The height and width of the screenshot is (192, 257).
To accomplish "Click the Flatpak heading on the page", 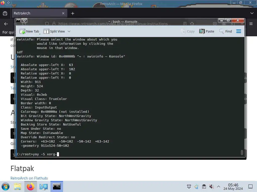I will (22, 168).
